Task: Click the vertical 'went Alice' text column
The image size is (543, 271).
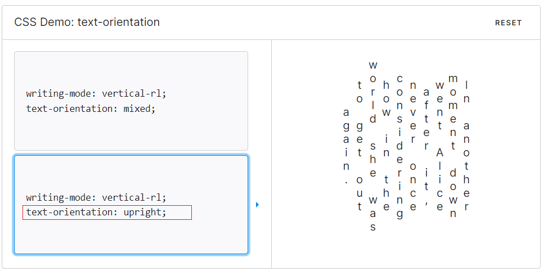Action: (x=440, y=146)
